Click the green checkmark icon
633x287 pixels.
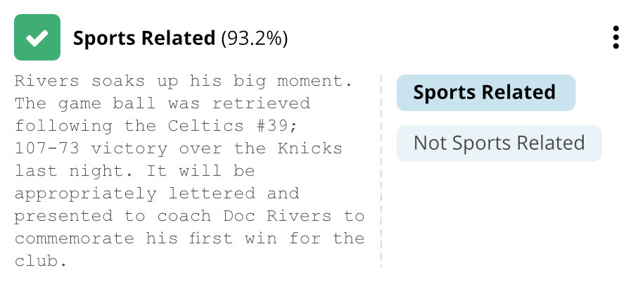(37, 38)
